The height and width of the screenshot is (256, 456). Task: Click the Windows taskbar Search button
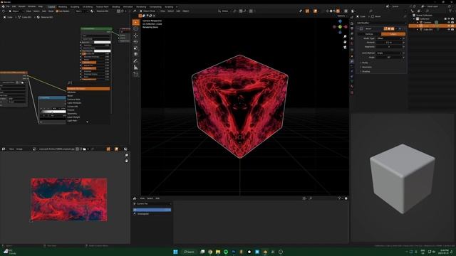189,252
